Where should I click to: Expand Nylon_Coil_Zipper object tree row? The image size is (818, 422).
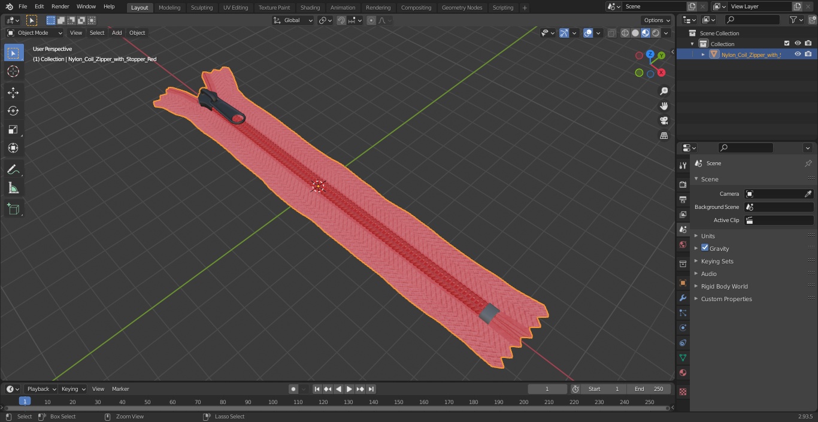[703, 54]
